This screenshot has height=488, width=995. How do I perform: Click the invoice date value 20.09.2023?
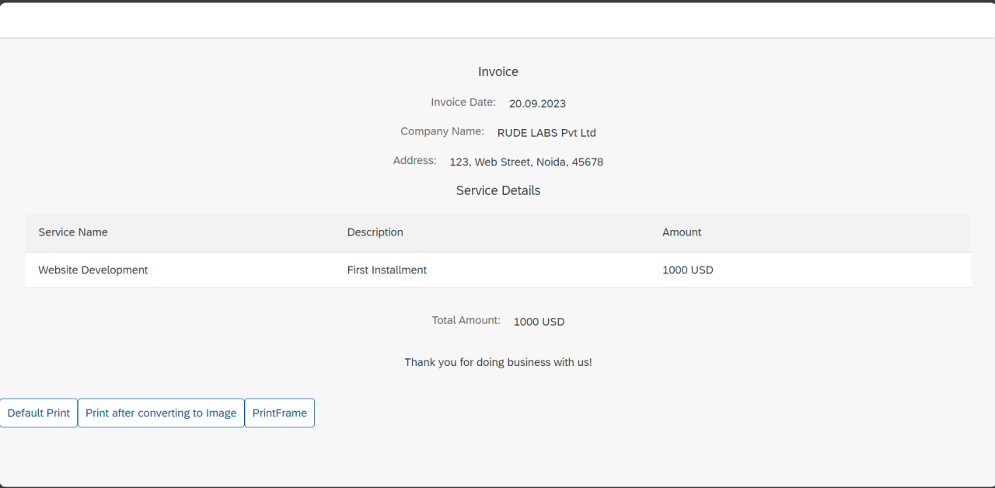click(537, 103)
